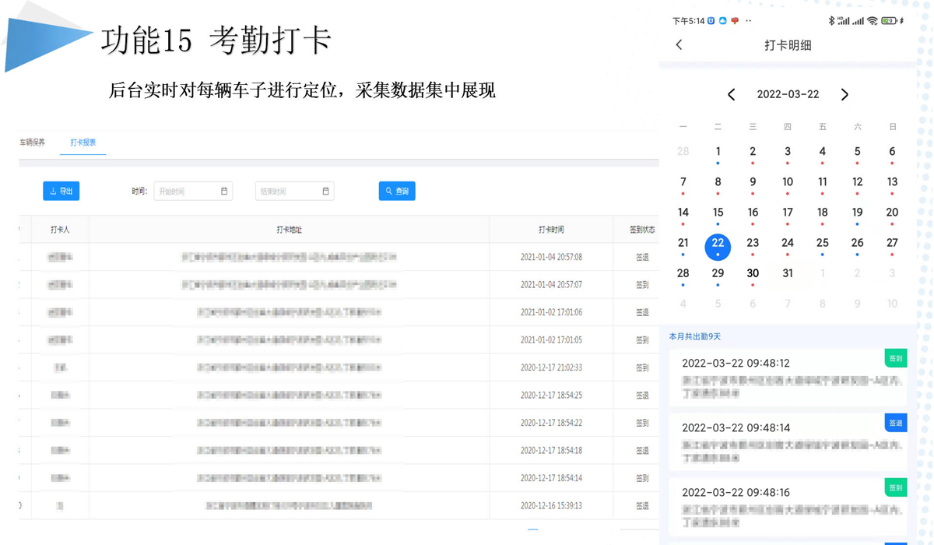The width and height of the screenshot is (934, 545).
Task: Select day 15 in the calendar
Action: tap(718, 213)
